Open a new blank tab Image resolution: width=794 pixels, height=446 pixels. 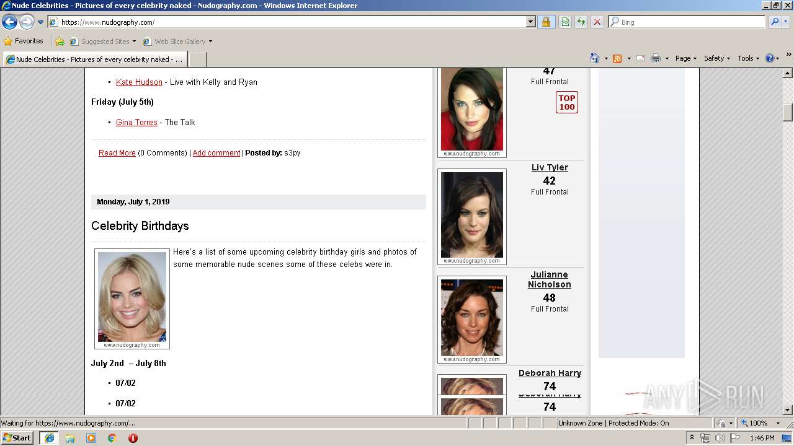(x=197, y=59)
